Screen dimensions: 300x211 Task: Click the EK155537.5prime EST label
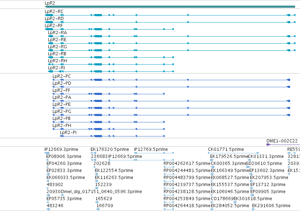click(230, 185)
